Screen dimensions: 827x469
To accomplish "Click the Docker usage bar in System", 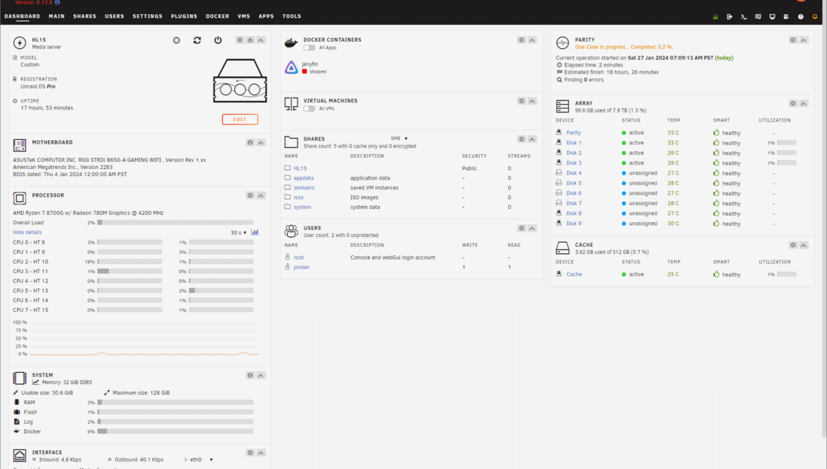I will point(175,432).
